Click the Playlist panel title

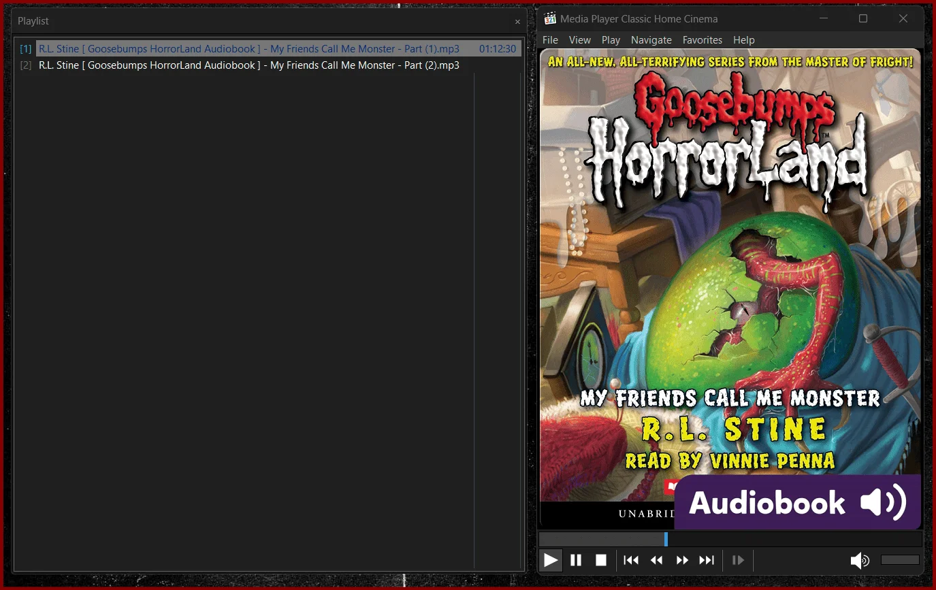(x=33, y=21)
